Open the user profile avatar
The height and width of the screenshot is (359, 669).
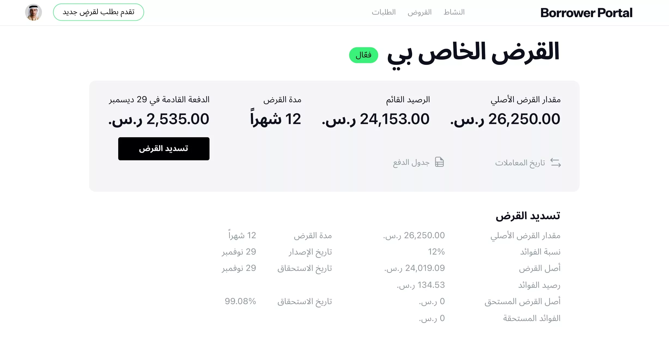coord(34,12)
